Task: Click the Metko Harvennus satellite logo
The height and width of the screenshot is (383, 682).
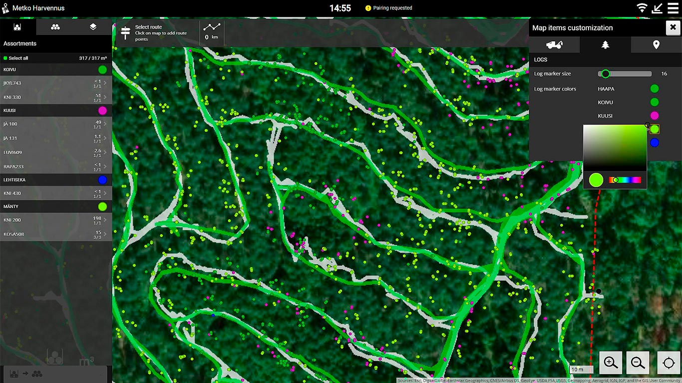Action: pos(6,8)
